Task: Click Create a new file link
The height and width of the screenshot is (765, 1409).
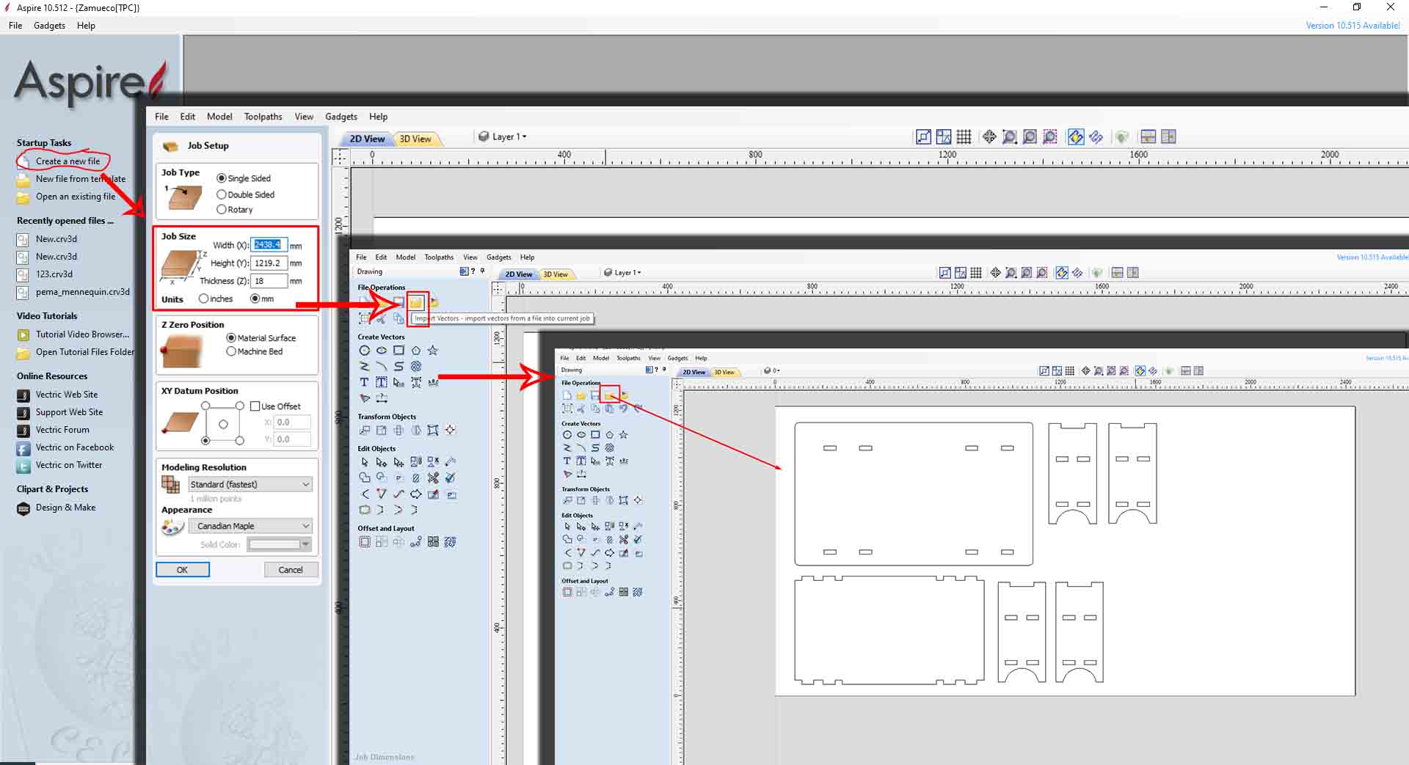Action: click(68, 161)
